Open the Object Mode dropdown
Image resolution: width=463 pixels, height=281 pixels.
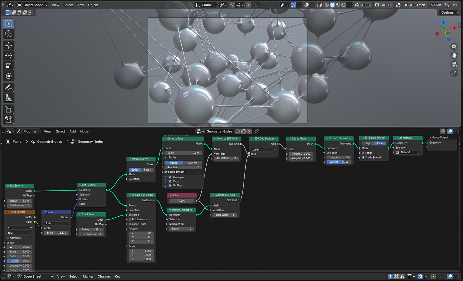pyautogui.click(x=32, y=5)
